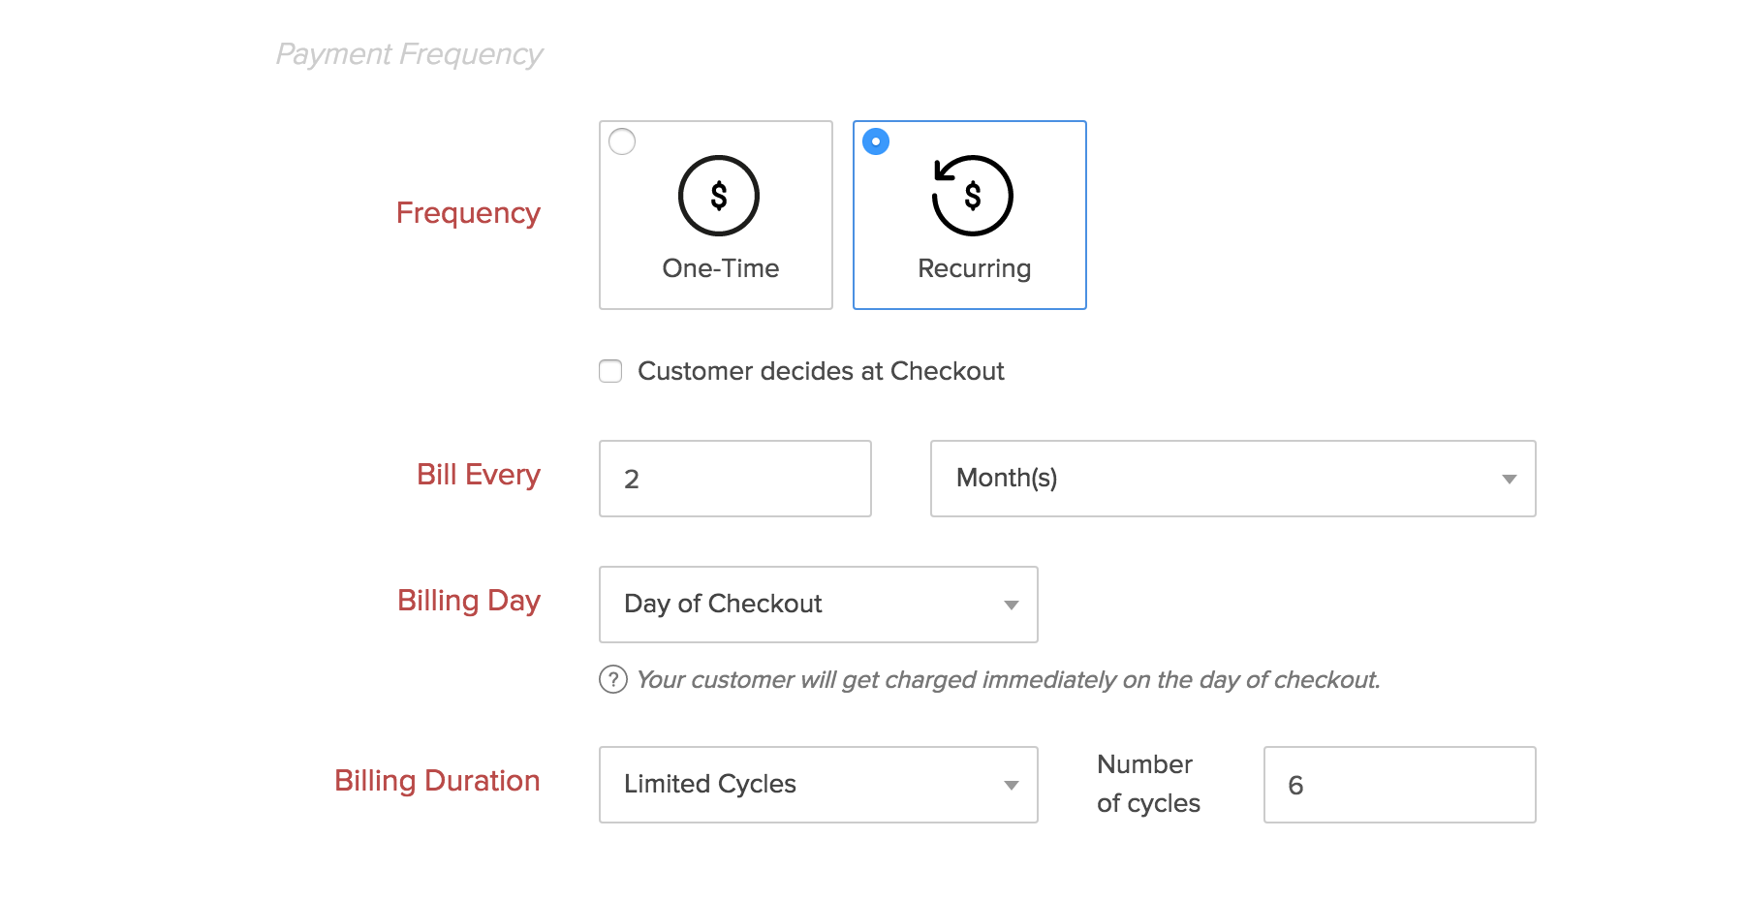This screenshot has width=1746, height=901.
Task: Click the One-Time dollar circle icon
Action: [717, 195]
